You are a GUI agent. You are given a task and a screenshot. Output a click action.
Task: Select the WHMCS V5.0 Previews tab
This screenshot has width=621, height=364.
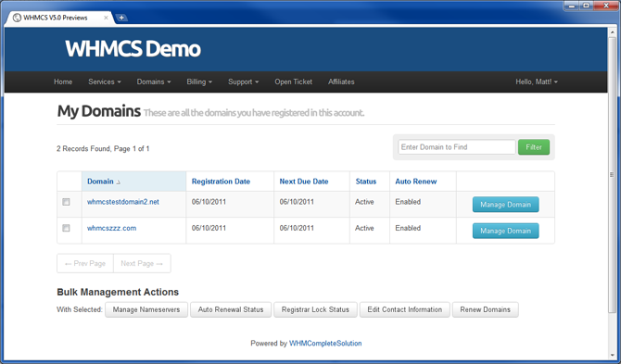[x=59, y=18]
